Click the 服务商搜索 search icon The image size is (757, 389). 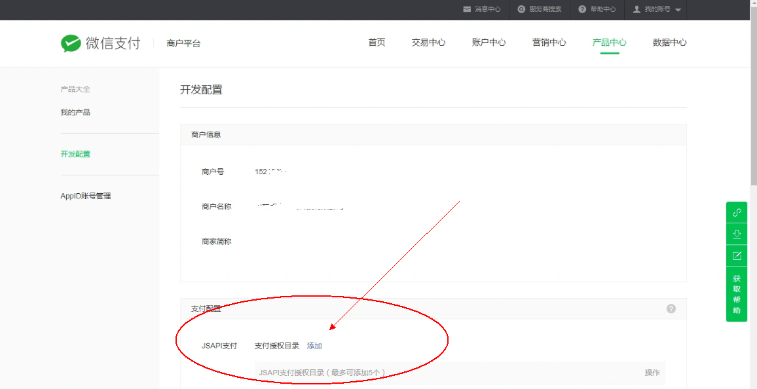pyautogui.click(x=521, y=9)
